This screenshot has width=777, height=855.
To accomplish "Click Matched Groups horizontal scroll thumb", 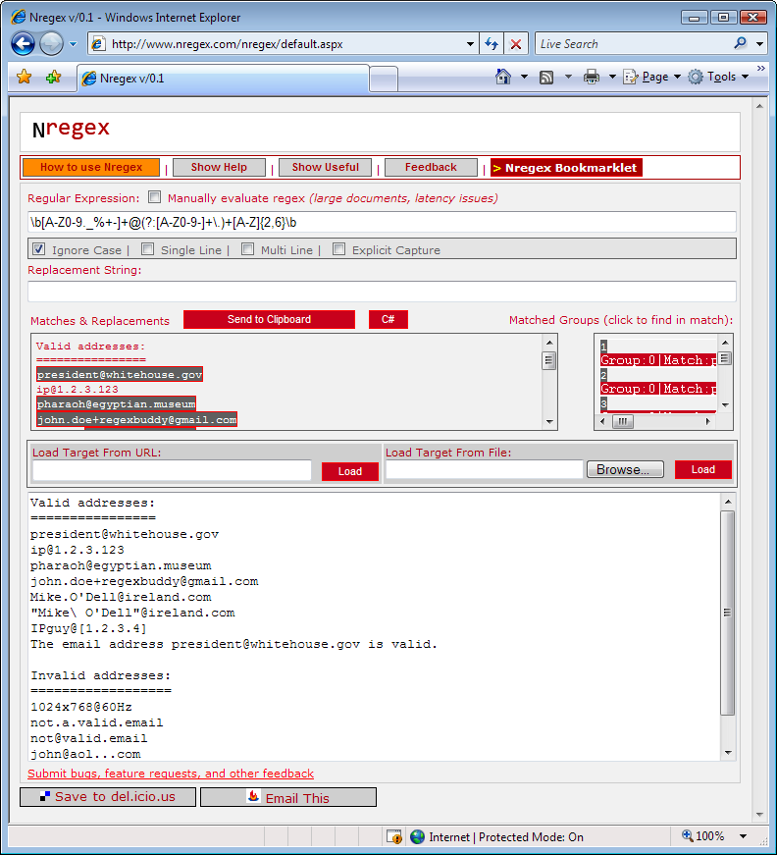I will (623, 421).
